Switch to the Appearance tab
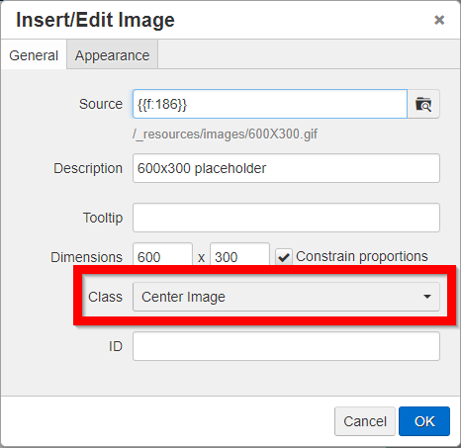461x448 pixels. [x=112, y=55]
